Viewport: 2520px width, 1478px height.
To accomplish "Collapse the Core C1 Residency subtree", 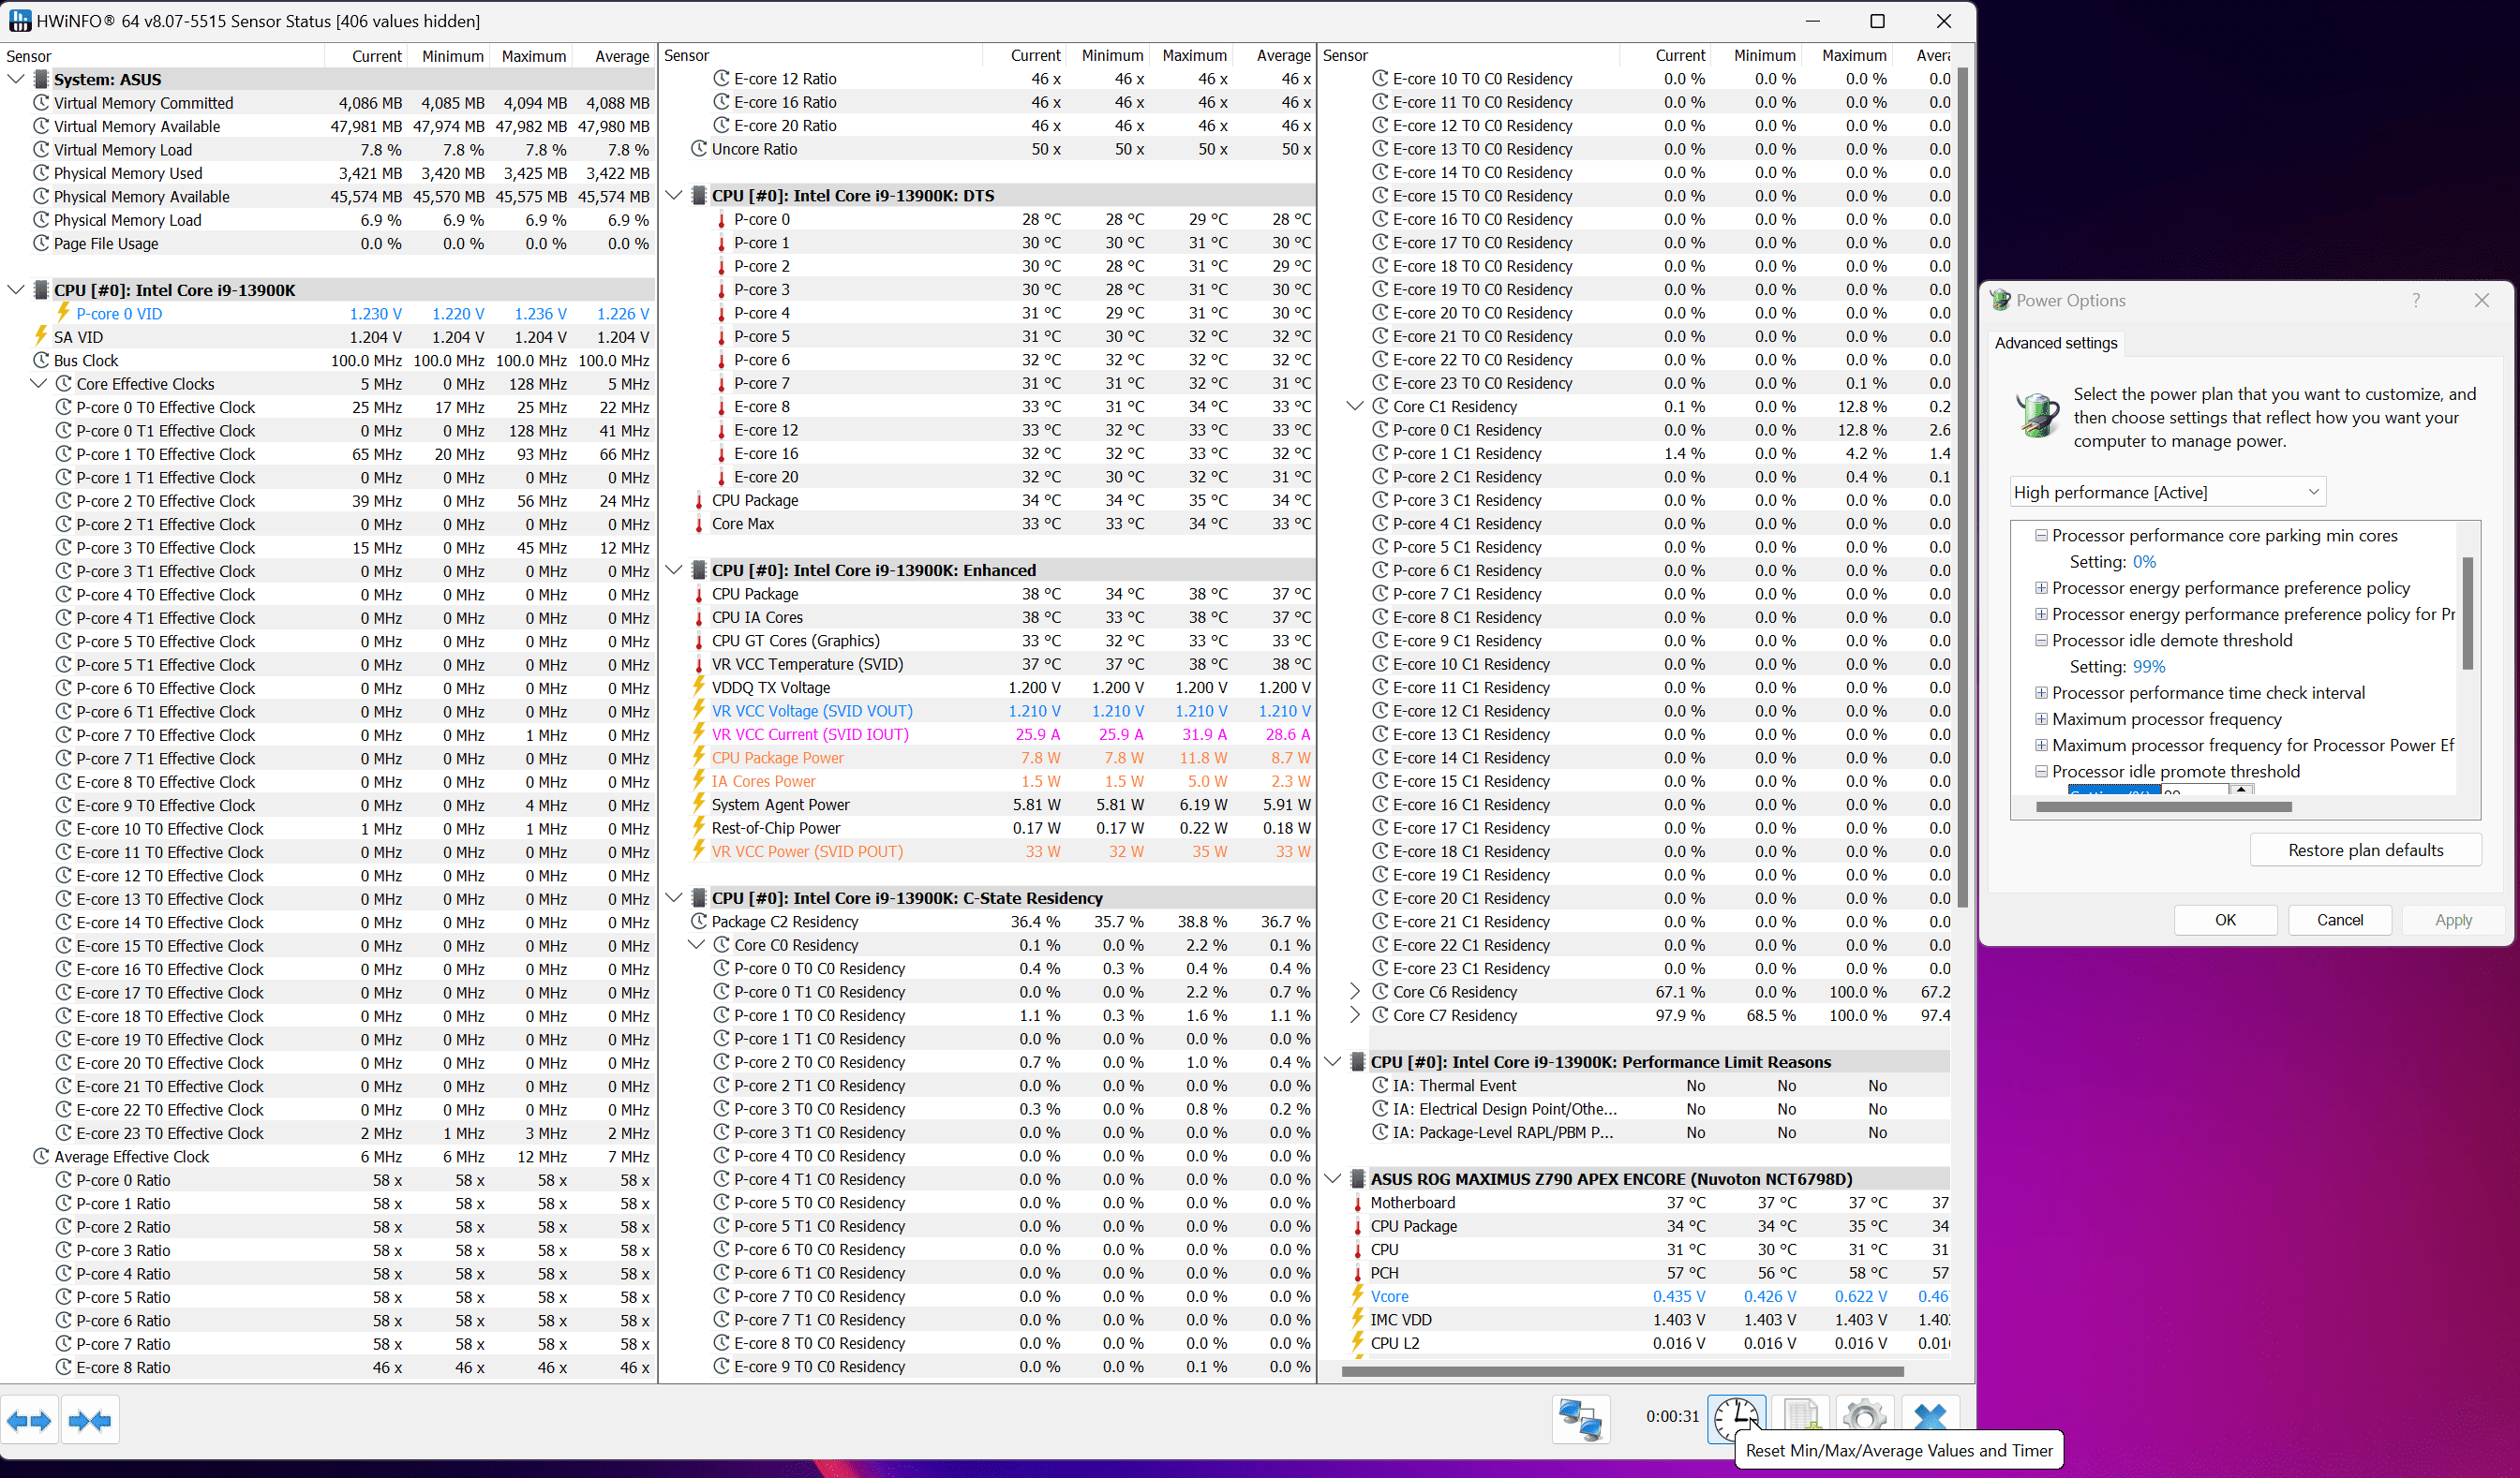I will tap(1355, 406).
